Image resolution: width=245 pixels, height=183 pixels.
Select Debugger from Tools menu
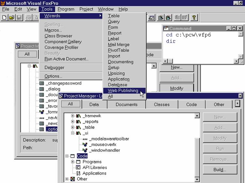click(71, 68)
